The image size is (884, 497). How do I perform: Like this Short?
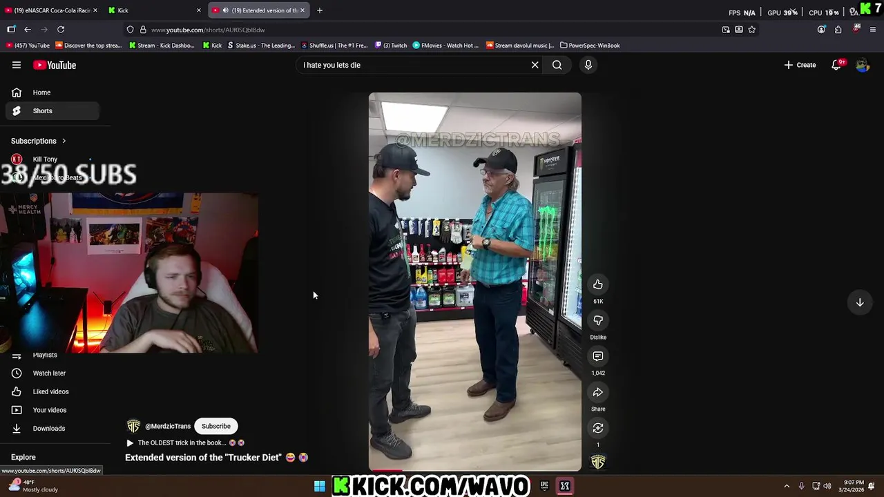click(x=598, y=284)
